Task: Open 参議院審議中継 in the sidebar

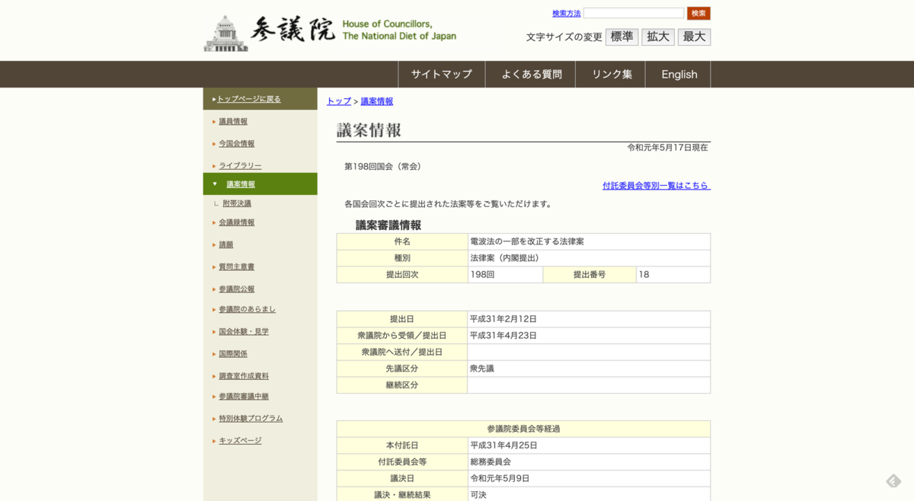Action: pos(244,396)
